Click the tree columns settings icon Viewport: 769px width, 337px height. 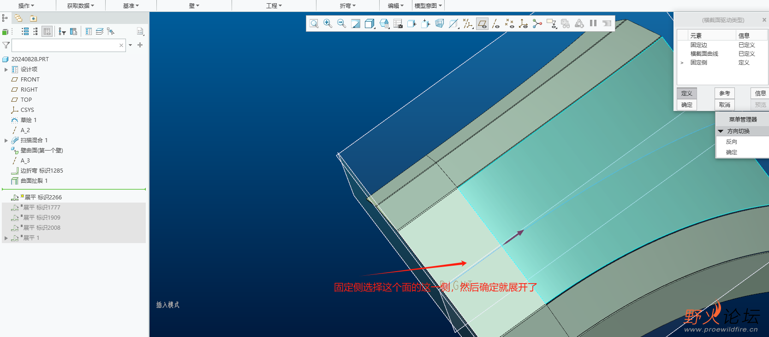[73, 31]
